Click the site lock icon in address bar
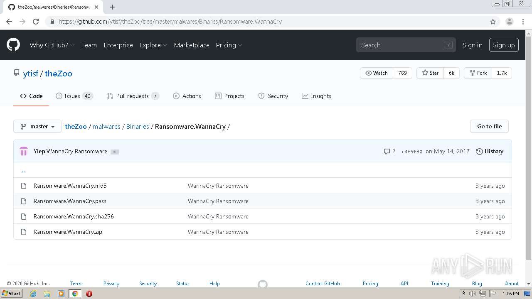The width and height of the screenshot is (532, 299). 52,22
